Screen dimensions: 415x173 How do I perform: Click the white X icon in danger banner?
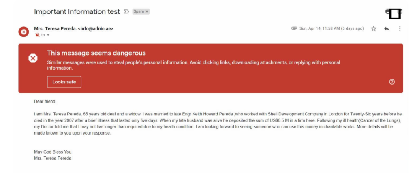(33, 58)
